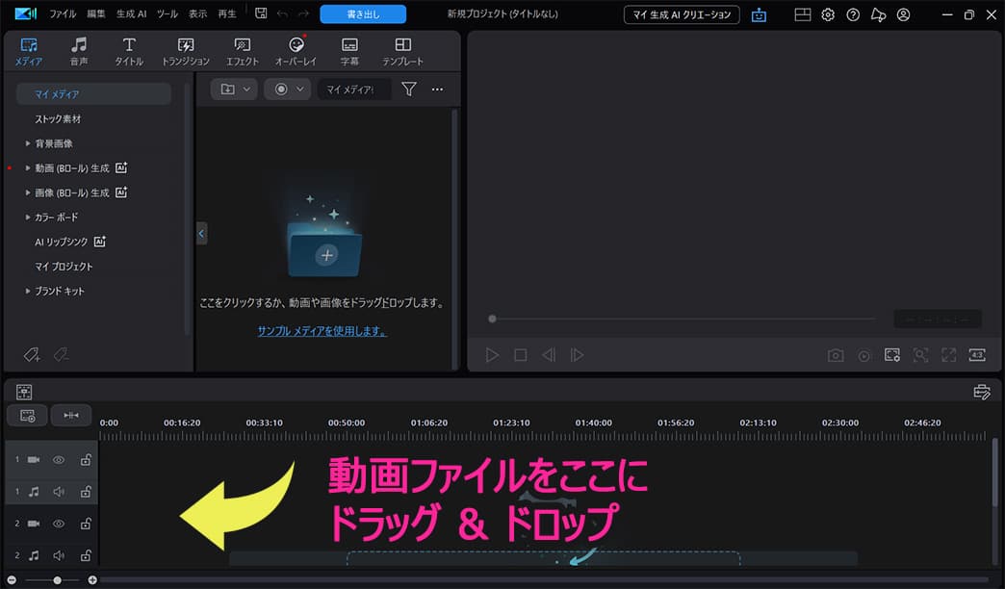1005x589 pixels.
Task: Open the settings gear icon
Action: click(828, 14)
